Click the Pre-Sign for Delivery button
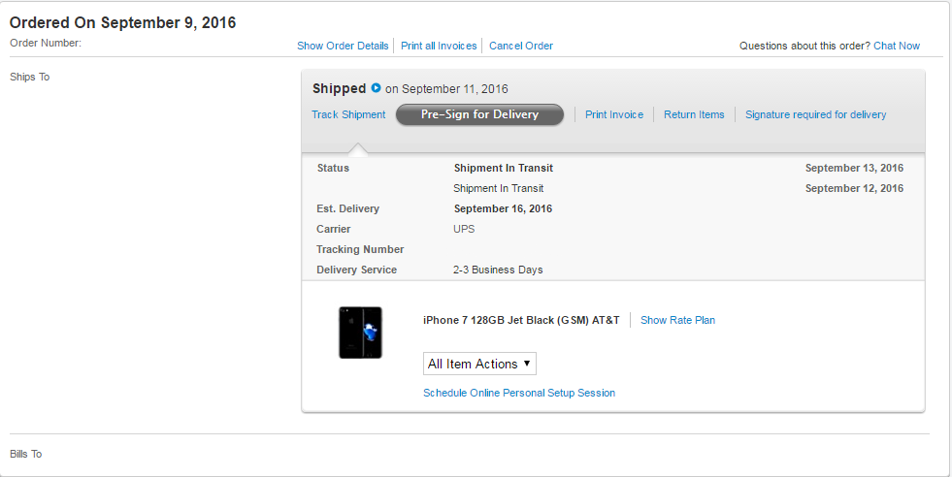This screenshot has width=952, height=477. click(x=479, y=114)
